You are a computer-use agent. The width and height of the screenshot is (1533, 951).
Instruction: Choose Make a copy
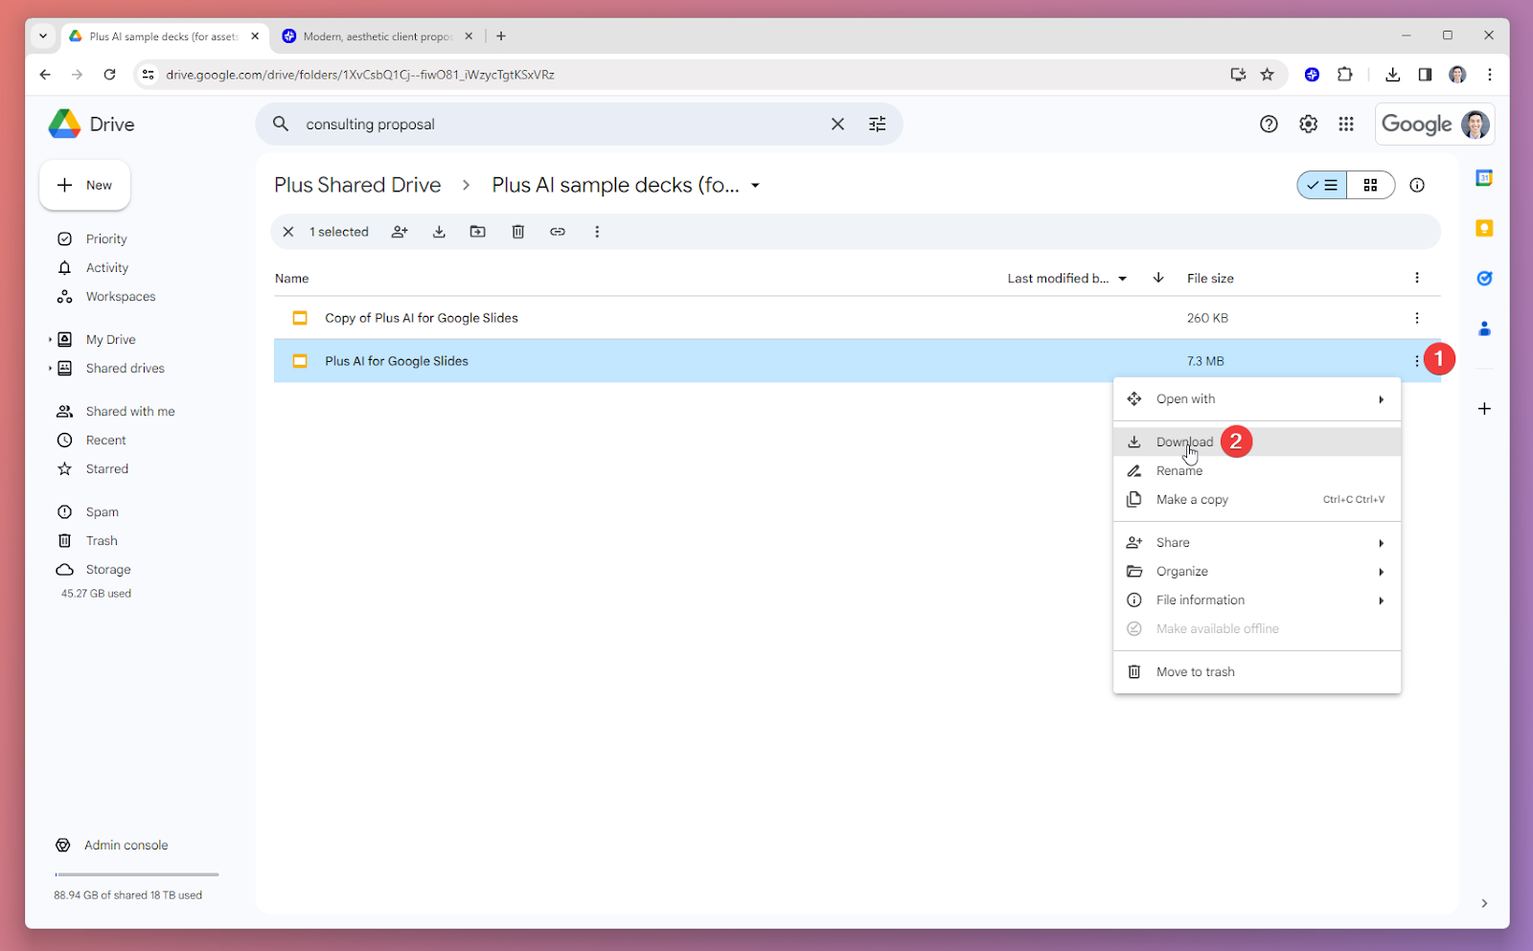pyautogui.click(x=1257, y=499)
